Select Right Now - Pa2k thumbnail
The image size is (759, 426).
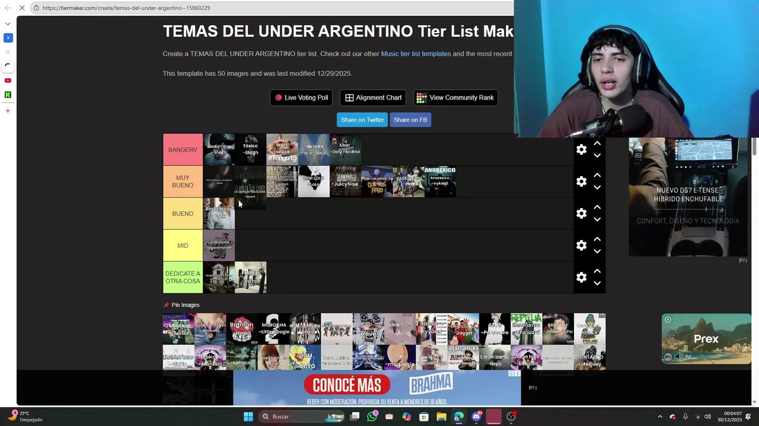(219, 214)
